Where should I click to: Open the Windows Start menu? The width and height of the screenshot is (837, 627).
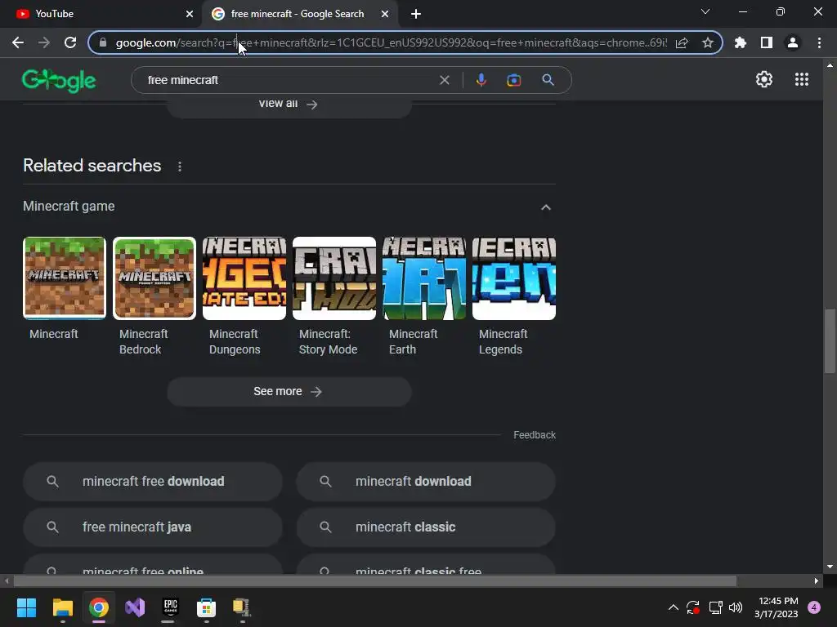point(26,607)
